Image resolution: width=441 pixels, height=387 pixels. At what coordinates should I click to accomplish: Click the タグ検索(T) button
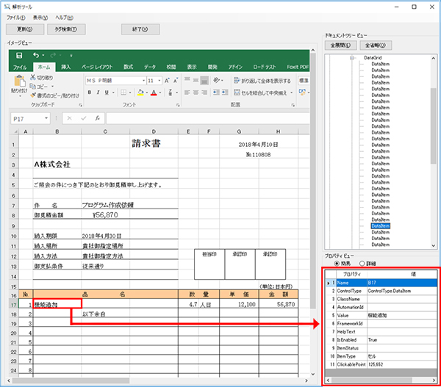66,29
